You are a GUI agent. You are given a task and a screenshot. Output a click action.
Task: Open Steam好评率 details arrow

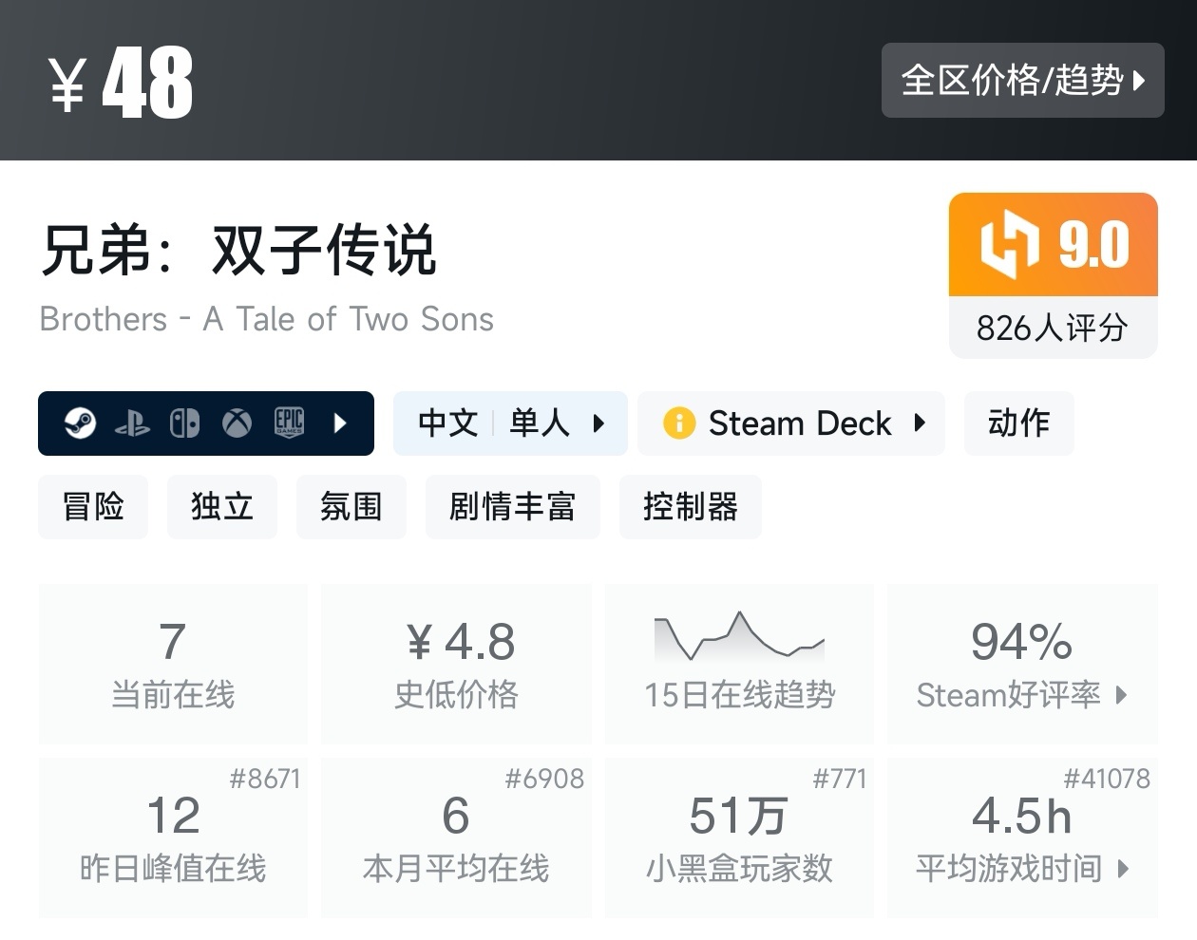point(1122,695)
